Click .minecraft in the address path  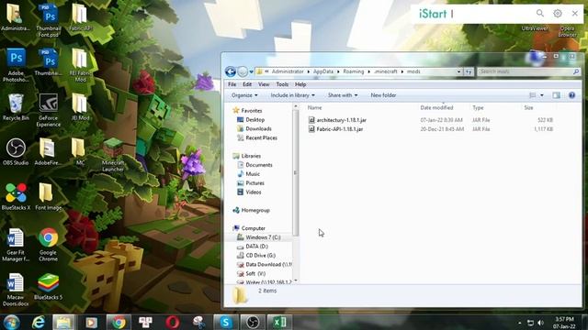pyautogui.click(x=385, y=71)
